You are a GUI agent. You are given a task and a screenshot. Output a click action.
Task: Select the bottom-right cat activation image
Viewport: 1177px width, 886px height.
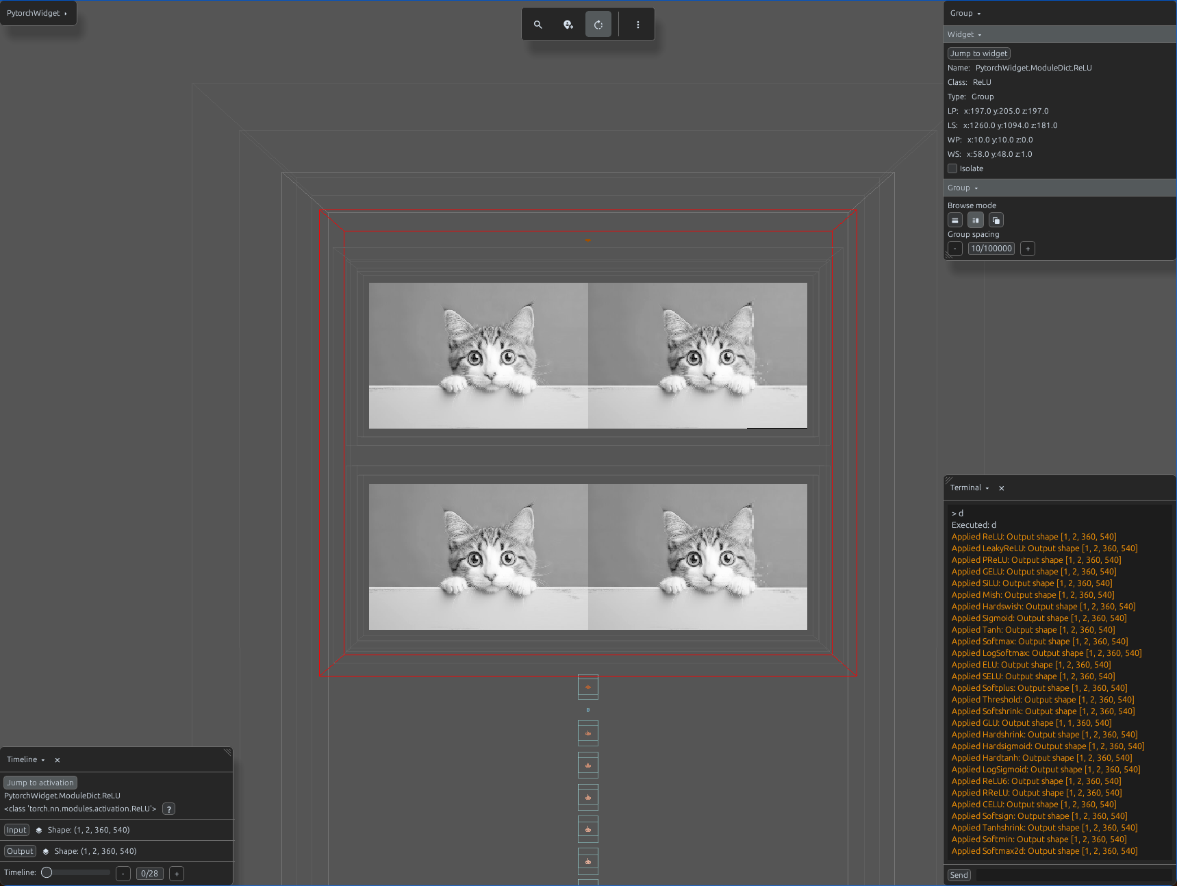tap(698, 557)
